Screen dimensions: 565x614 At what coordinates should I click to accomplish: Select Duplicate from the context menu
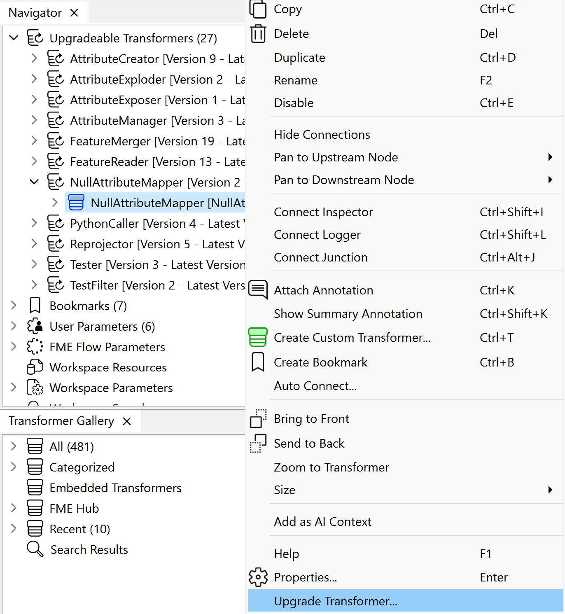pos(406,58)
